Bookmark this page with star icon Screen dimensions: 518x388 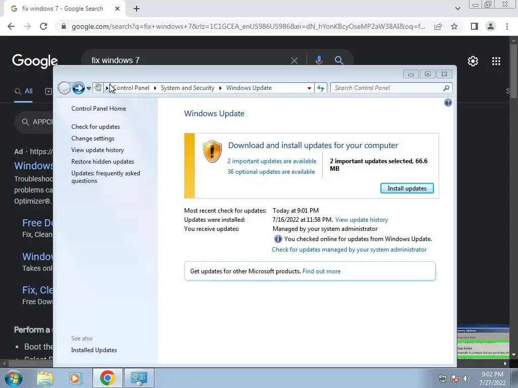coord(454,26)
